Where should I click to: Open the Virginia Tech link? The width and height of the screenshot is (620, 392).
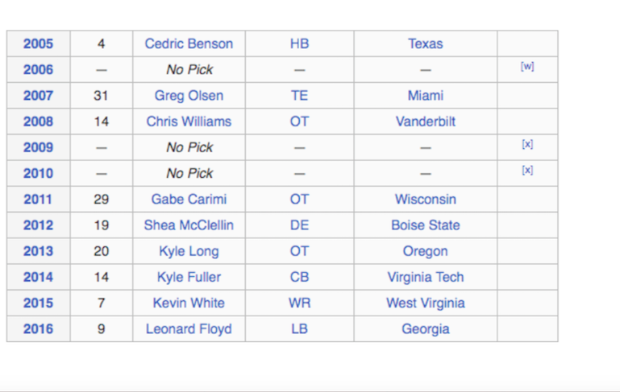(x=426, y=277)
